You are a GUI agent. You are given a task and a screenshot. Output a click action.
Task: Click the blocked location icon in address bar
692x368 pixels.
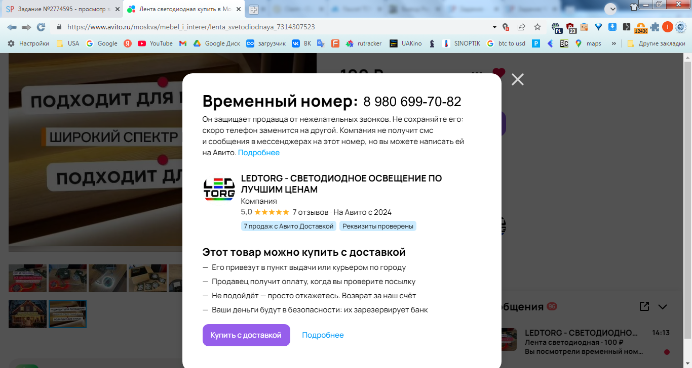click(x=505, y=27)
